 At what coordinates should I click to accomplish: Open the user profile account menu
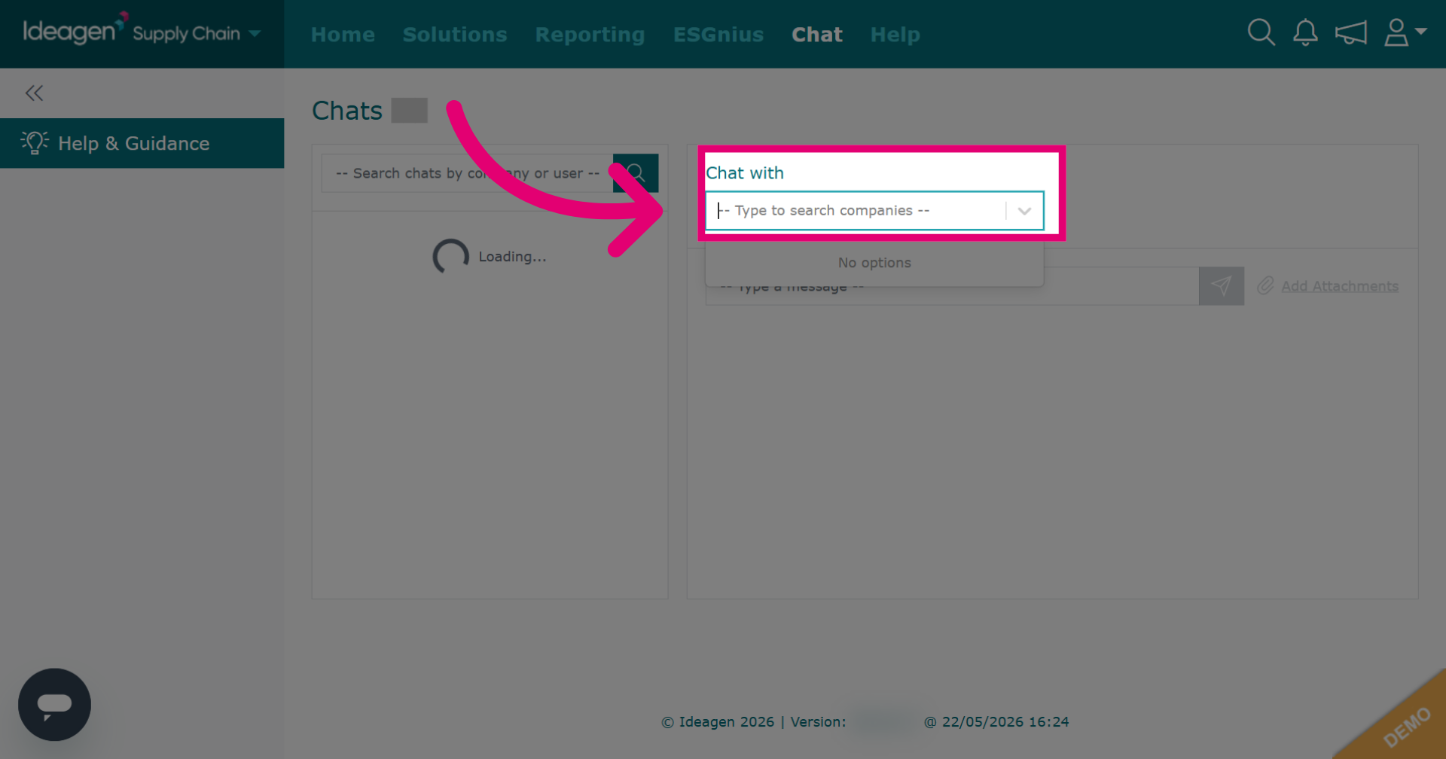coord(1405,32)
